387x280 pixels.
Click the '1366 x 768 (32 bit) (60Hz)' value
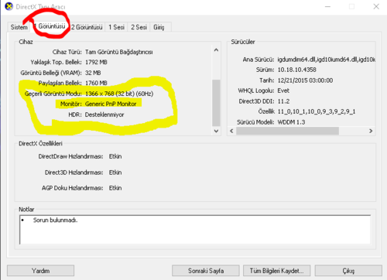[x=119, y=94]
